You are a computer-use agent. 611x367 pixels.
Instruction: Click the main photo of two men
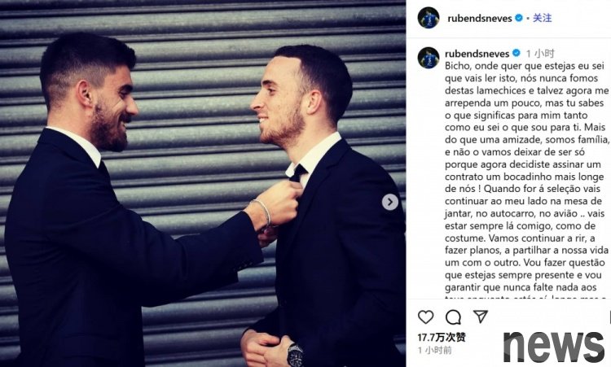pos(203,183)
